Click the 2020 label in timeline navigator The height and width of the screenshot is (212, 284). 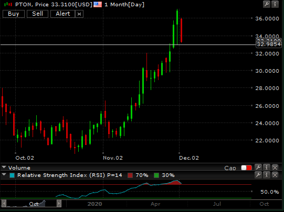point(94,204)
